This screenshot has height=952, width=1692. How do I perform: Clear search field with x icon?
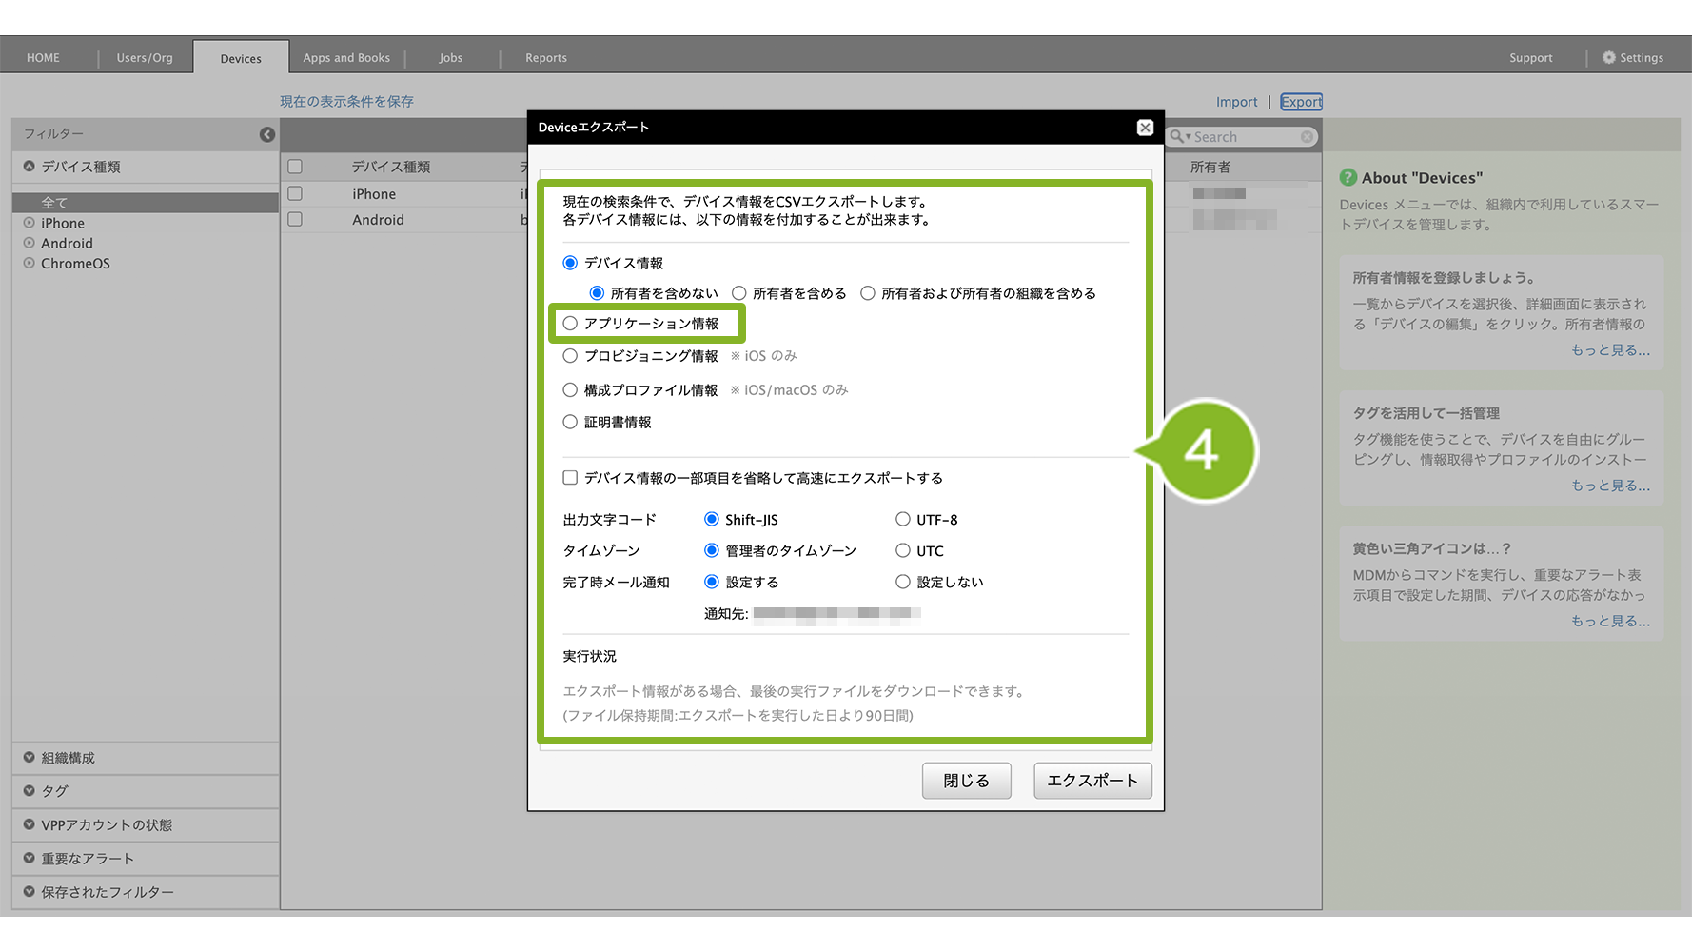tap(1307, 137)
